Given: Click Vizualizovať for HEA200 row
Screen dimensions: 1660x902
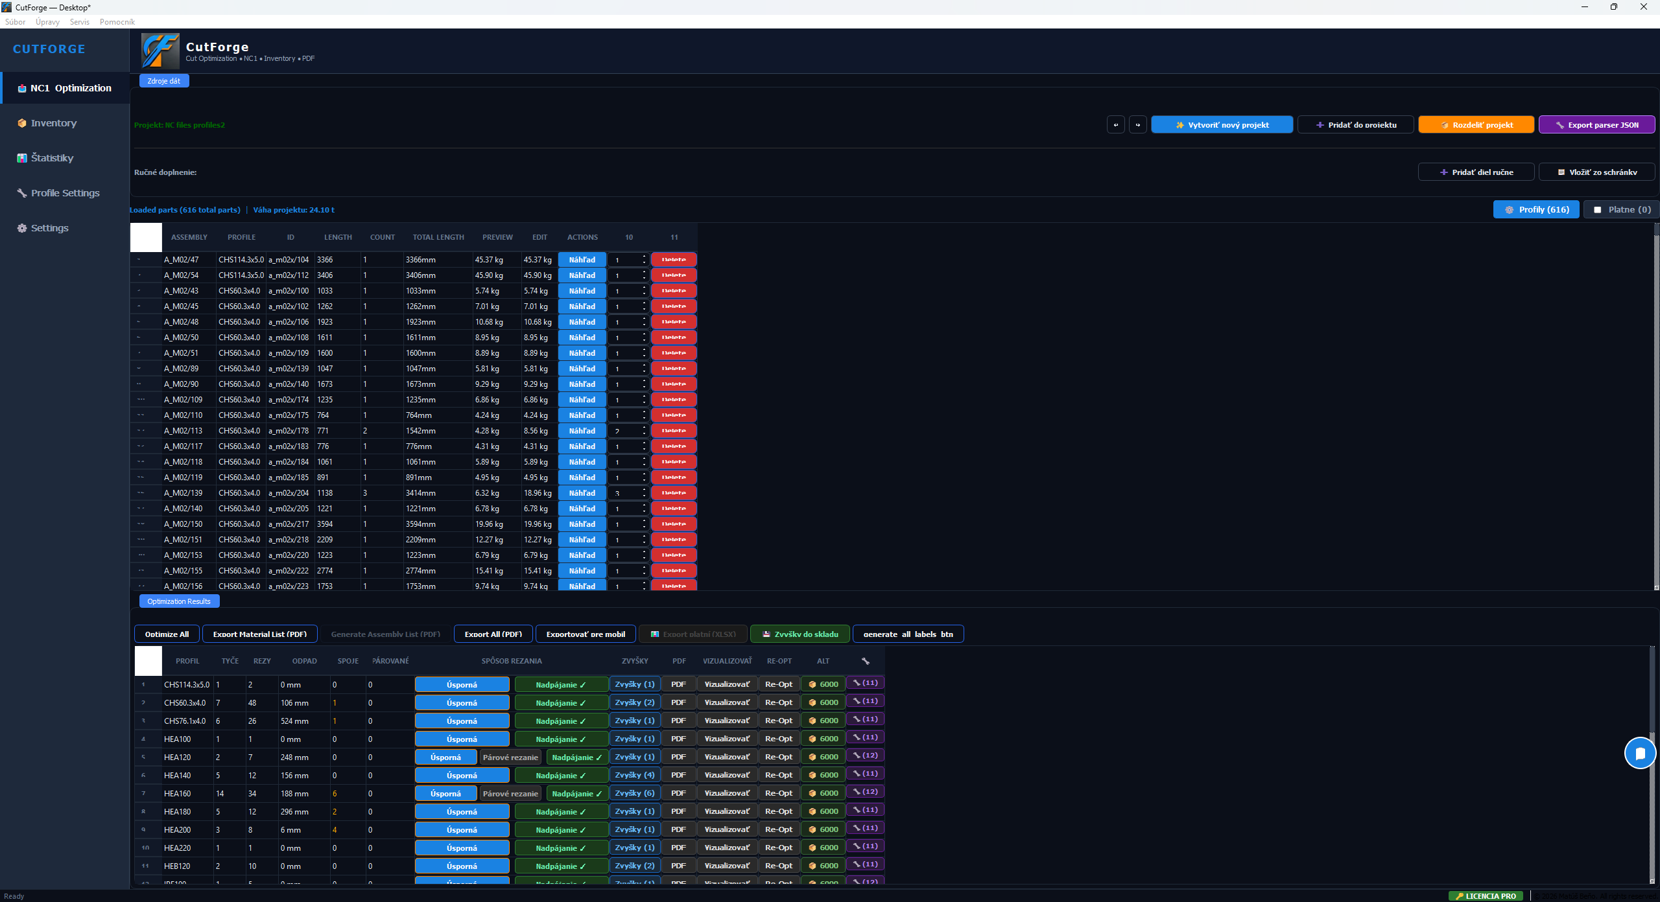Looking at the screenshot, I should point(726,829).
